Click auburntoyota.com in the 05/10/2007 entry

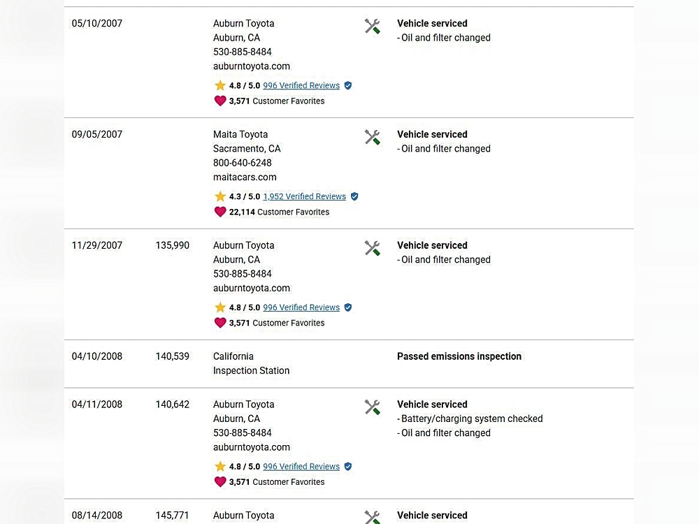point(252,66)
